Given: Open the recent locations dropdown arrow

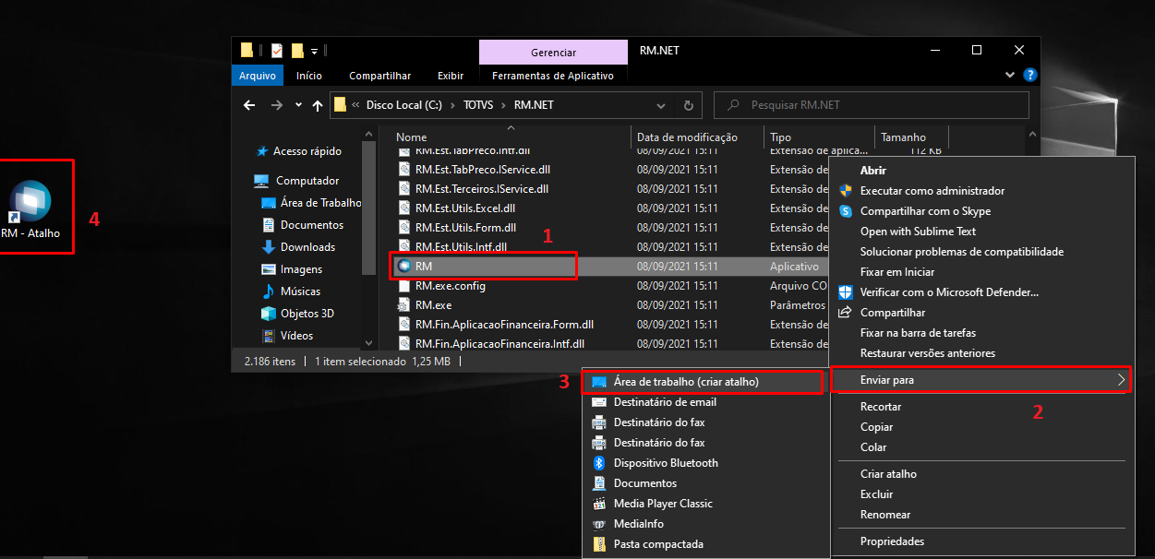Looking at the screenshot, I should click(x=298, y=105).
